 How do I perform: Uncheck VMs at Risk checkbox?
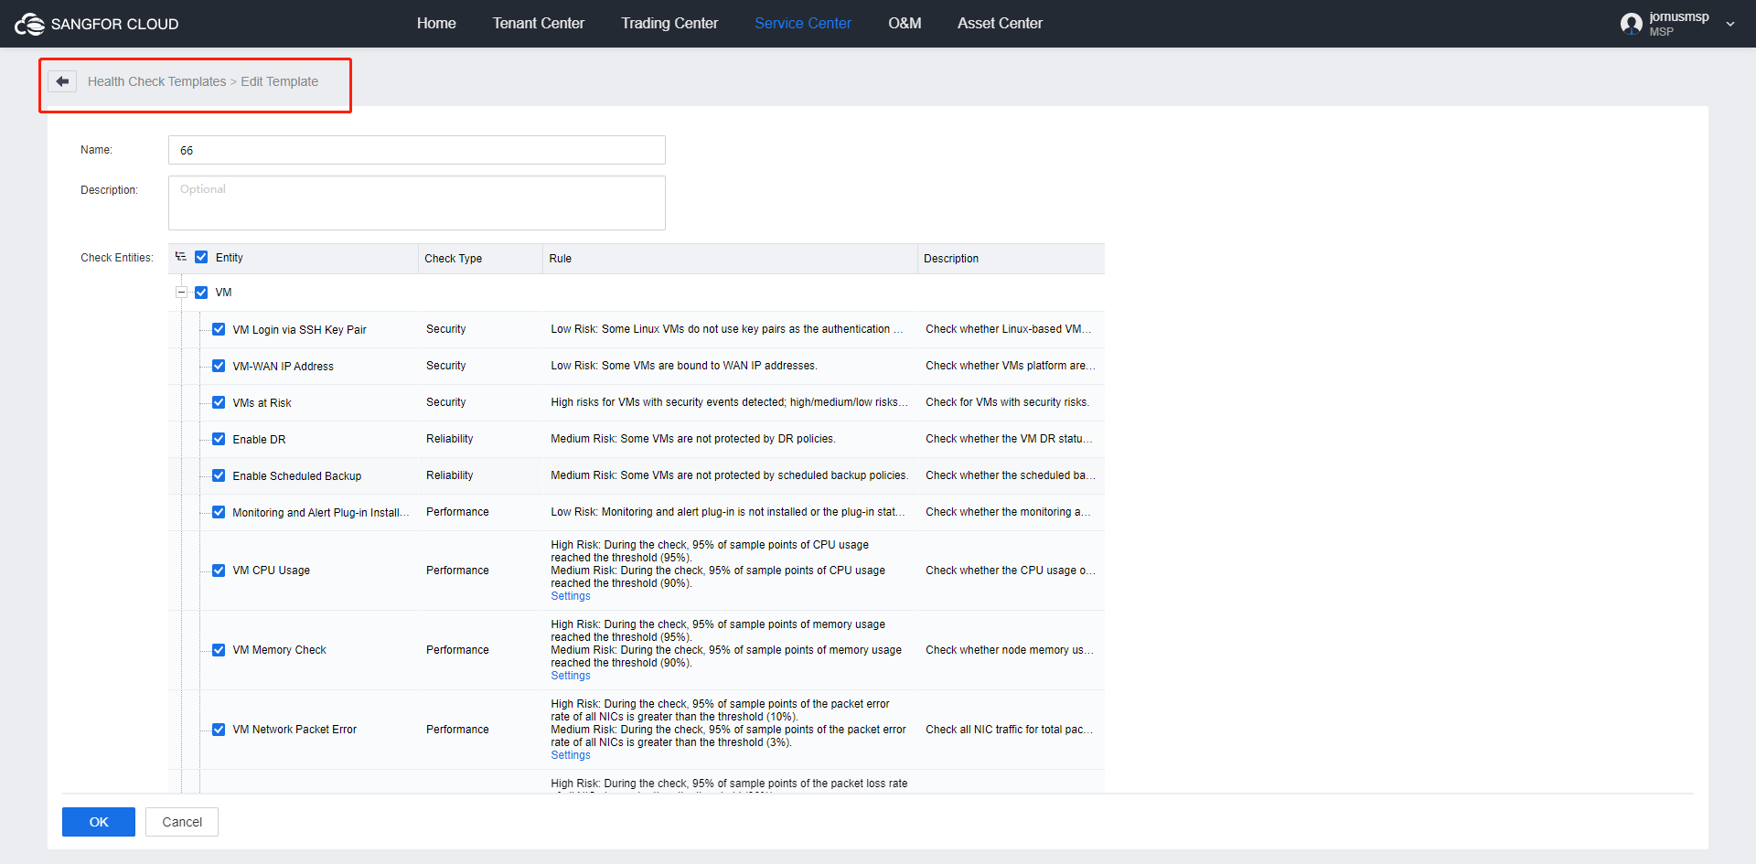[219, 402]
